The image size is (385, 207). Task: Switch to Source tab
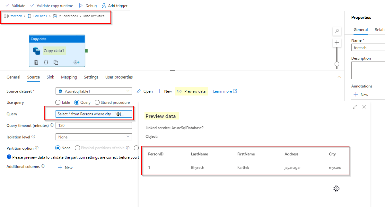pyautogui.click(x=33, y=77)
